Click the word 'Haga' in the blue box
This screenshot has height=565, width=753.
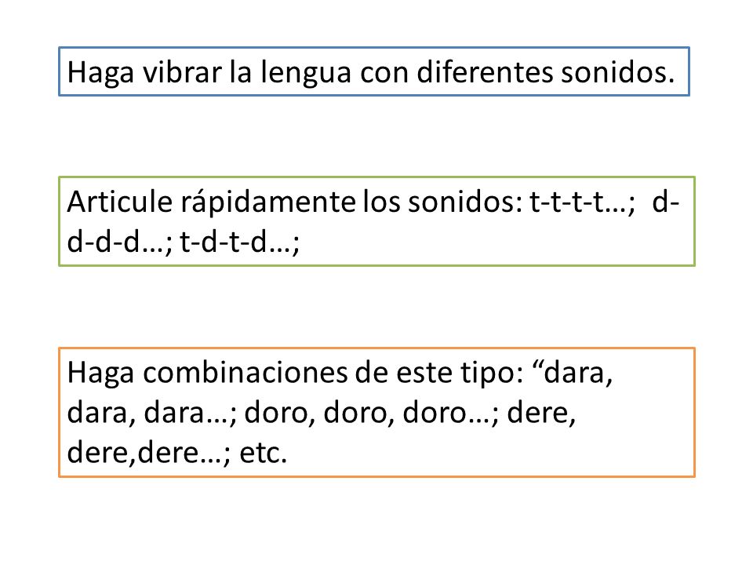100,74
